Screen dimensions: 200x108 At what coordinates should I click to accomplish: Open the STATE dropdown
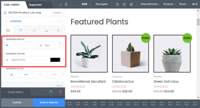coord(58,13)
